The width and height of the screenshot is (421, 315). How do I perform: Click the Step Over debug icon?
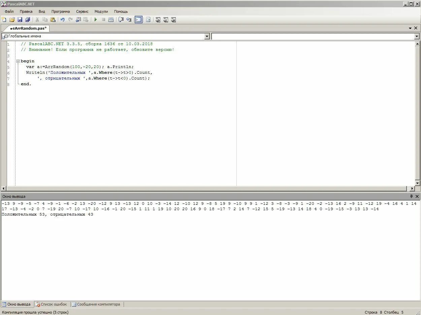tap(121, 20)
